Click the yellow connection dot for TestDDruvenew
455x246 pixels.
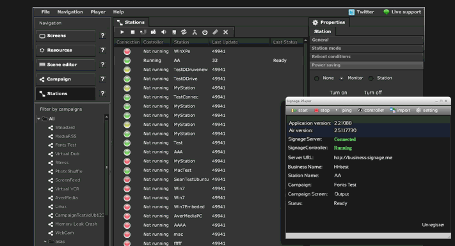click(127, 70)
